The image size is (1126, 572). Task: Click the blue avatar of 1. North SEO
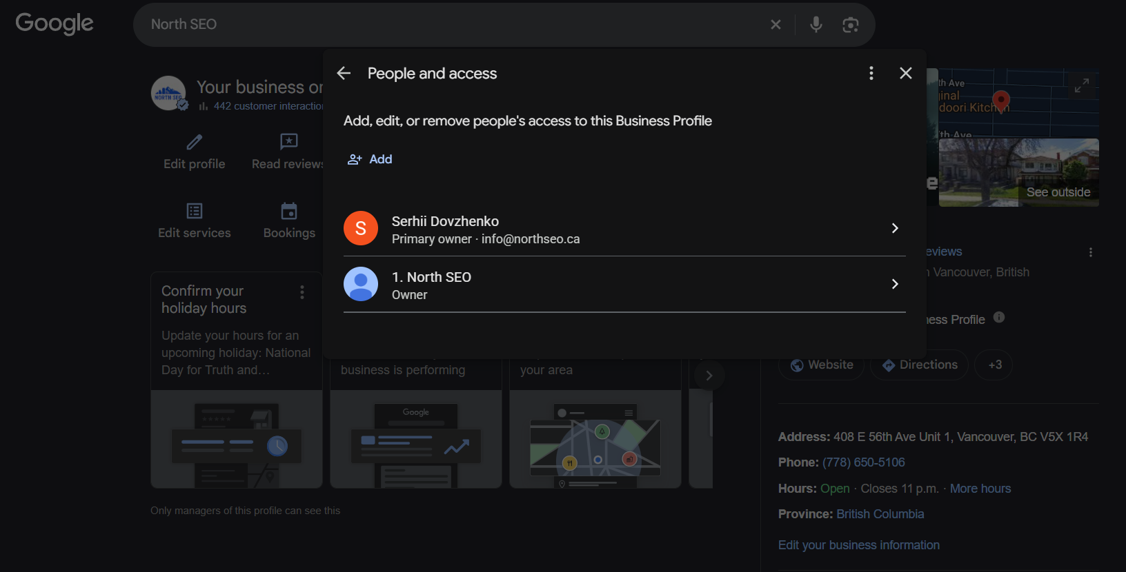click(361, 284)
